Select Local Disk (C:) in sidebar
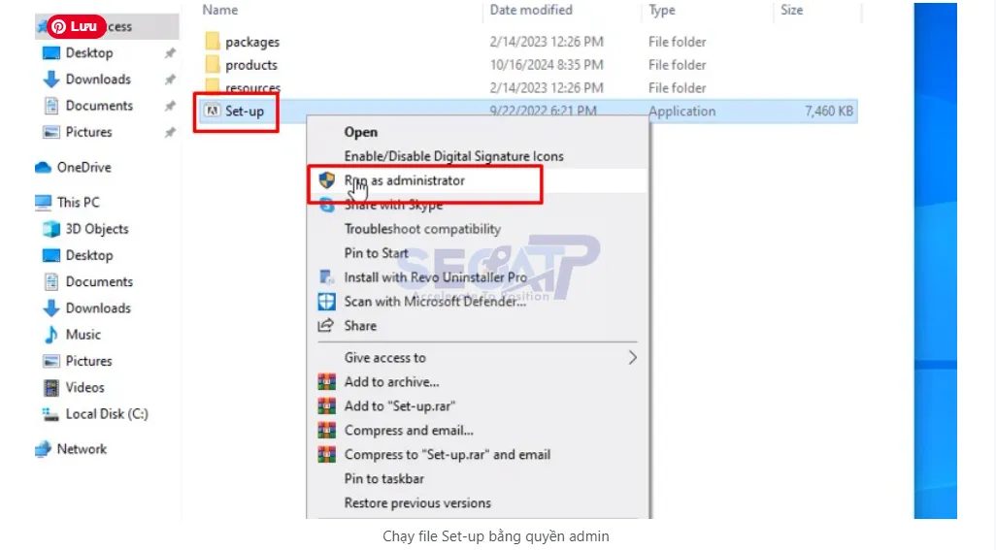Screen dimensions: 996x550 [107, 414]
